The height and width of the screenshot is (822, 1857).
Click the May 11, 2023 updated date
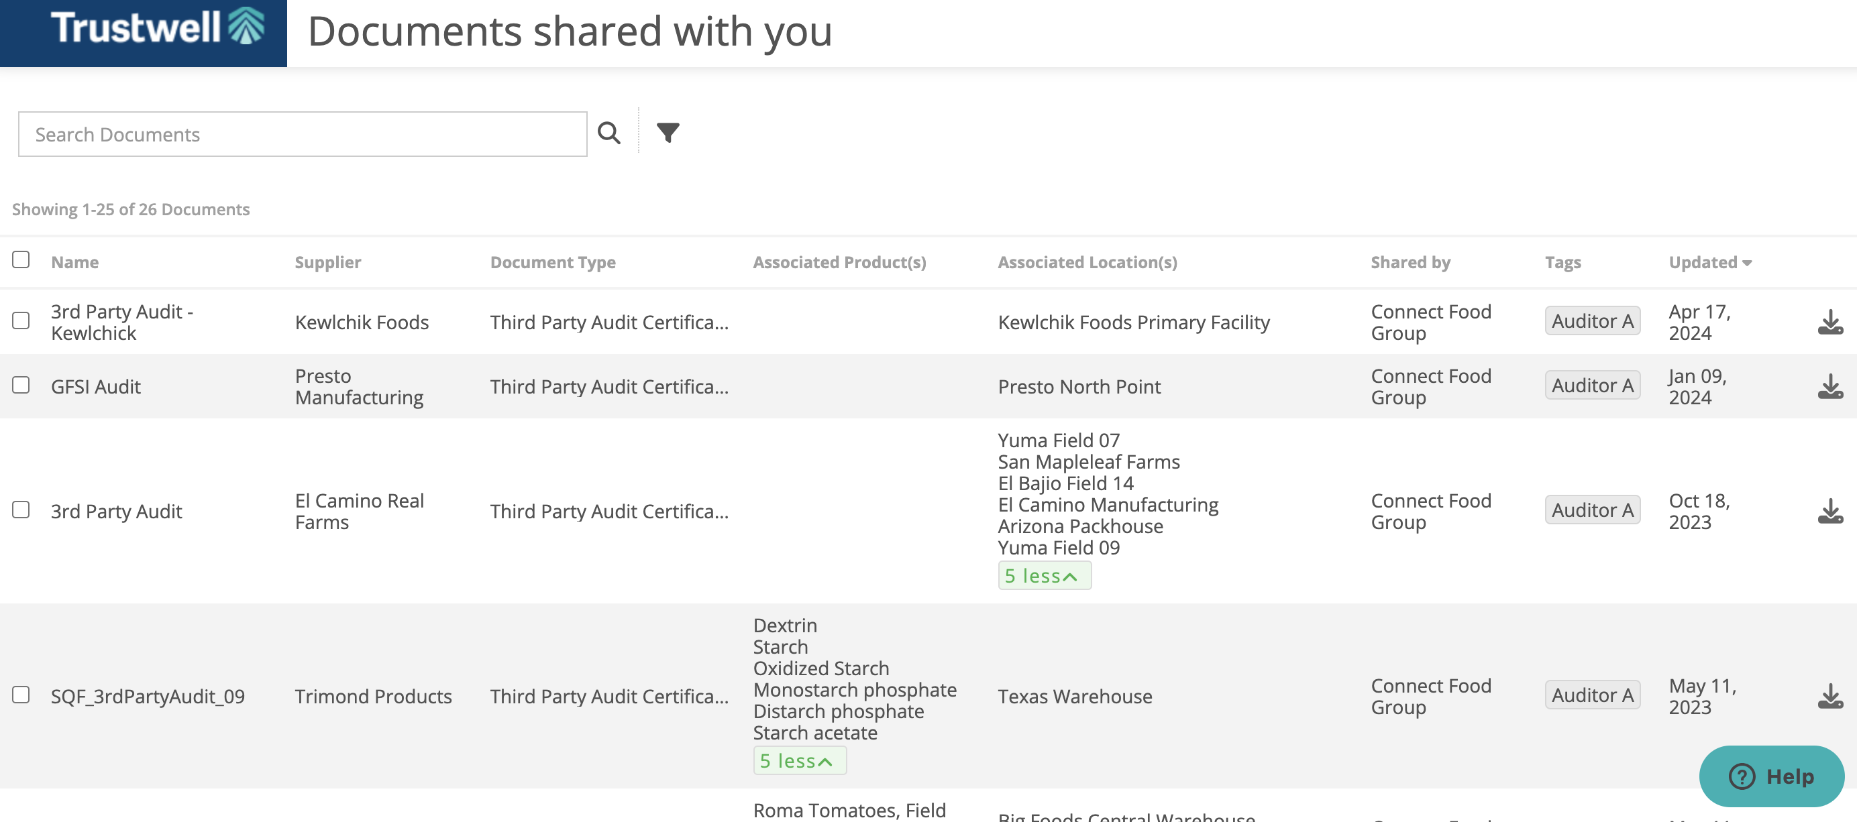pyautogui.click(x=1703, y=697)
